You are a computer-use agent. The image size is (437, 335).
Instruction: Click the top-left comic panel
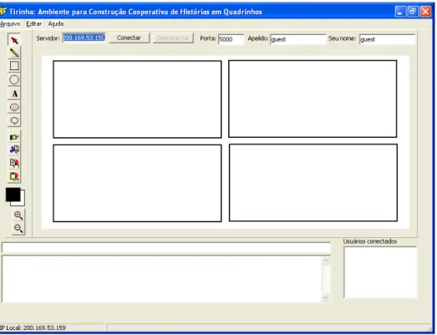point(137,99)
